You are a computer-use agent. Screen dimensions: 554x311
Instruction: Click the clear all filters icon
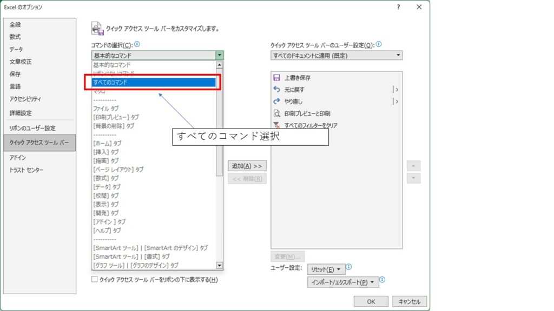pos(277,125)
